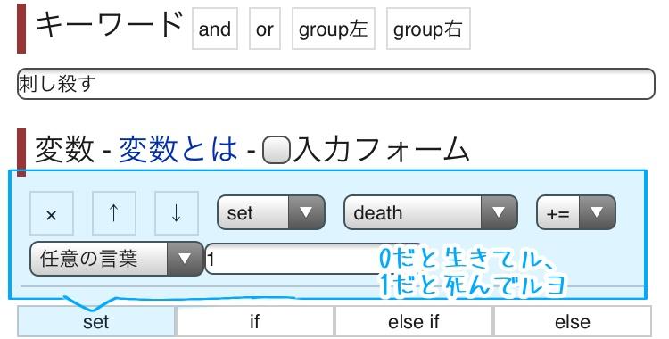The image size is (669, 339).
Task: Click the arrow on the death dropdown
Action: pyautogui.click(x=499, y=212)
